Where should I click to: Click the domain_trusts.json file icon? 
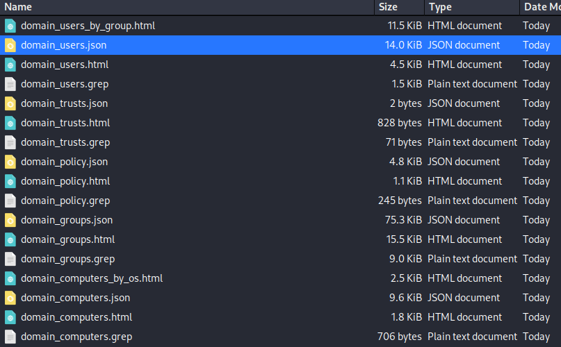[x=10, y=103]
